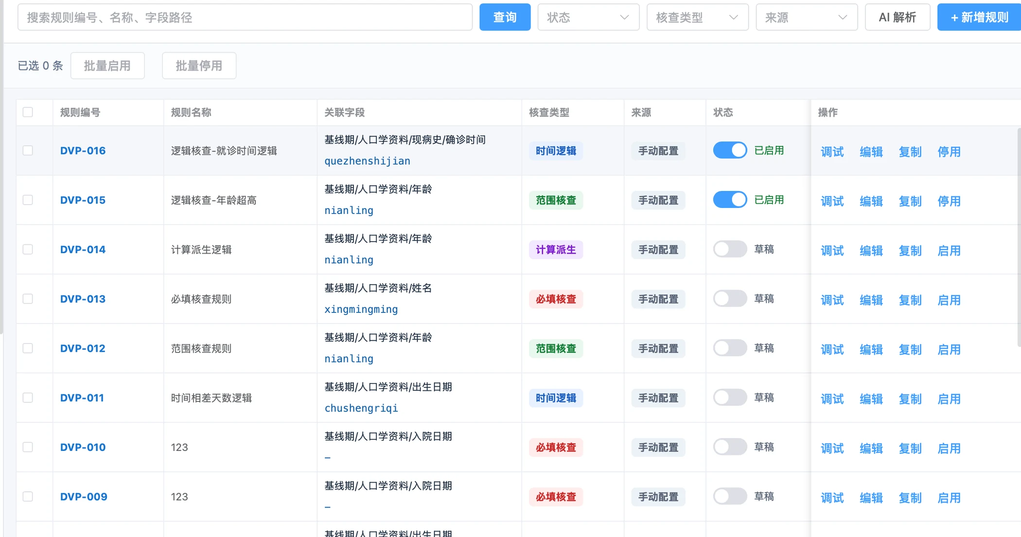Click 启用 for rule DVP-009
The image size is (1021, 537).
(949, 498)
